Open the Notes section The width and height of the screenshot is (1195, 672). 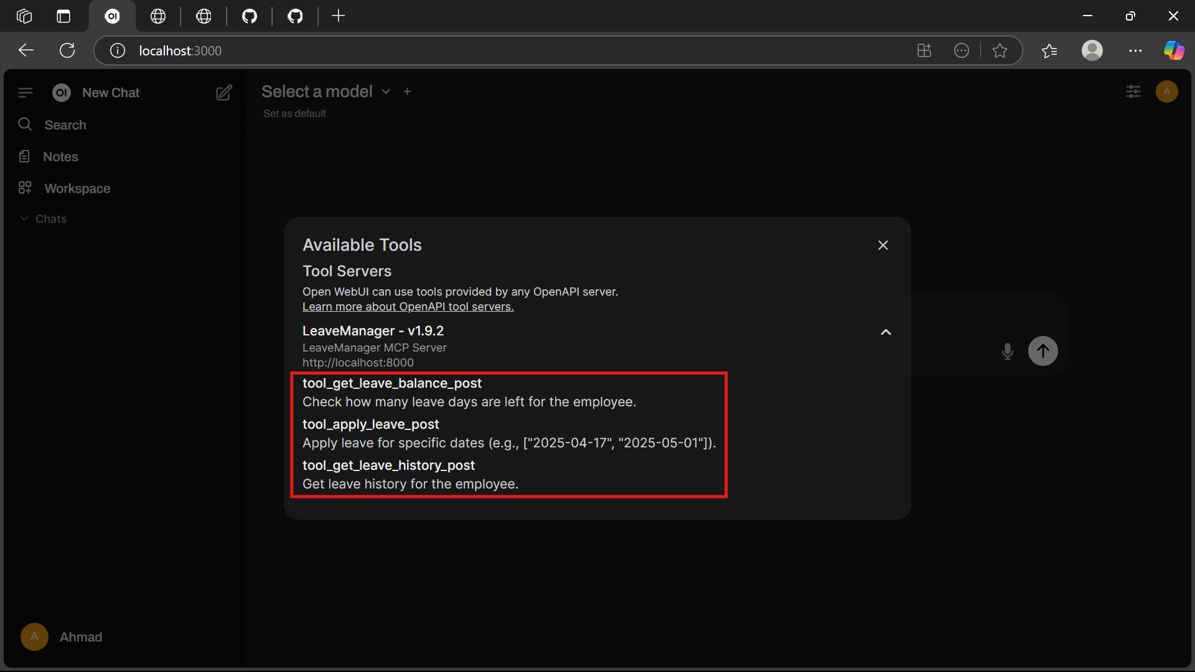pos(60,157)
